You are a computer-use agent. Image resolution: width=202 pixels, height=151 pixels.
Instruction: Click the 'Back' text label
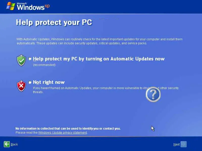[x=14, y=144]
